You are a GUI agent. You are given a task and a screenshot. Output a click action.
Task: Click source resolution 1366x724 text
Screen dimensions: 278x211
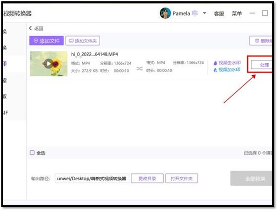click(x=122, y=63)
